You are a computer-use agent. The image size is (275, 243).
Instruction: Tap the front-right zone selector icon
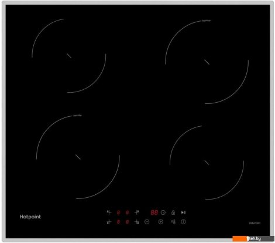click(137, 222)
